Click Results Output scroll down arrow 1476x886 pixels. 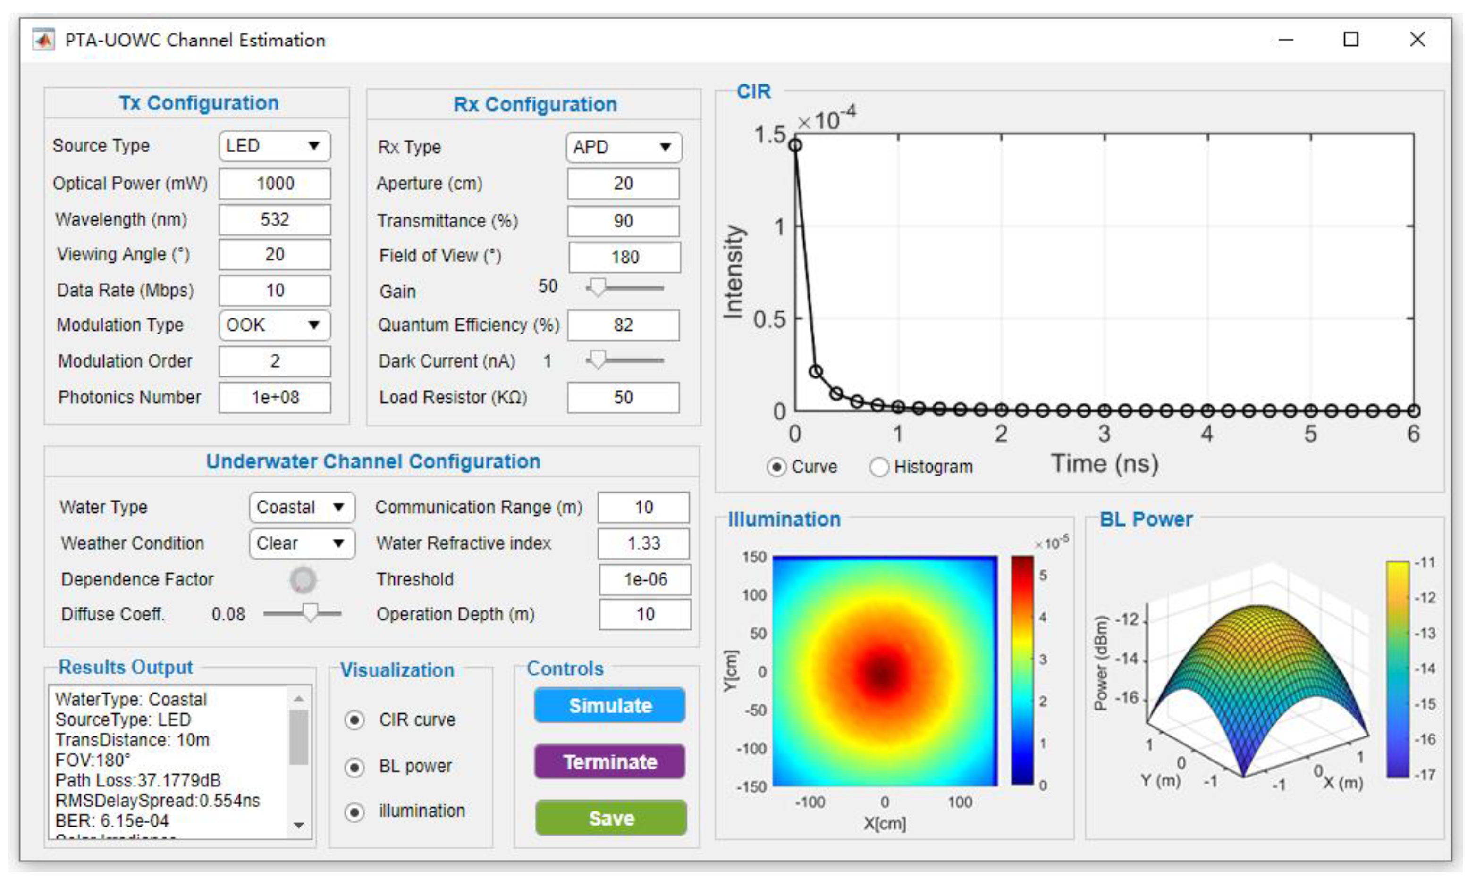click(299, 825)
